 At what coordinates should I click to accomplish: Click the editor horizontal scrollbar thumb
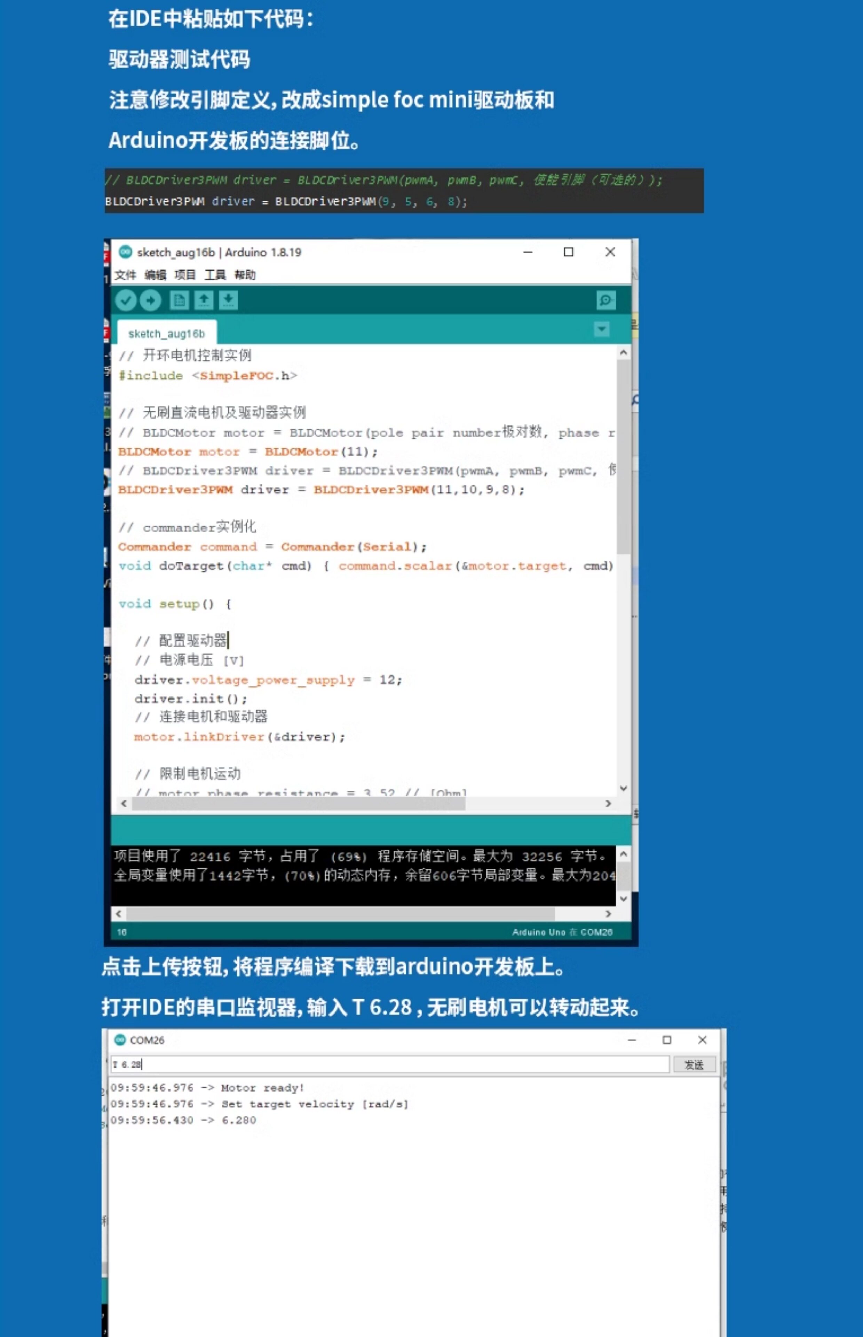pos(298,803)
